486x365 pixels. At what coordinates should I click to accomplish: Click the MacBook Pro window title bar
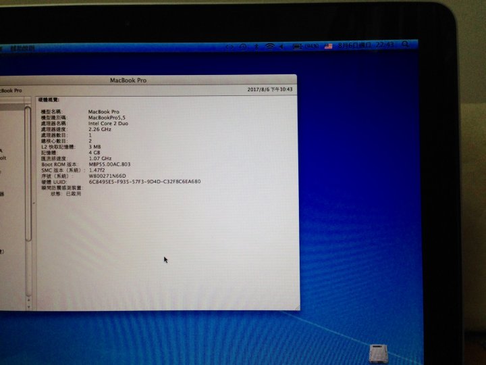(128, 80)
